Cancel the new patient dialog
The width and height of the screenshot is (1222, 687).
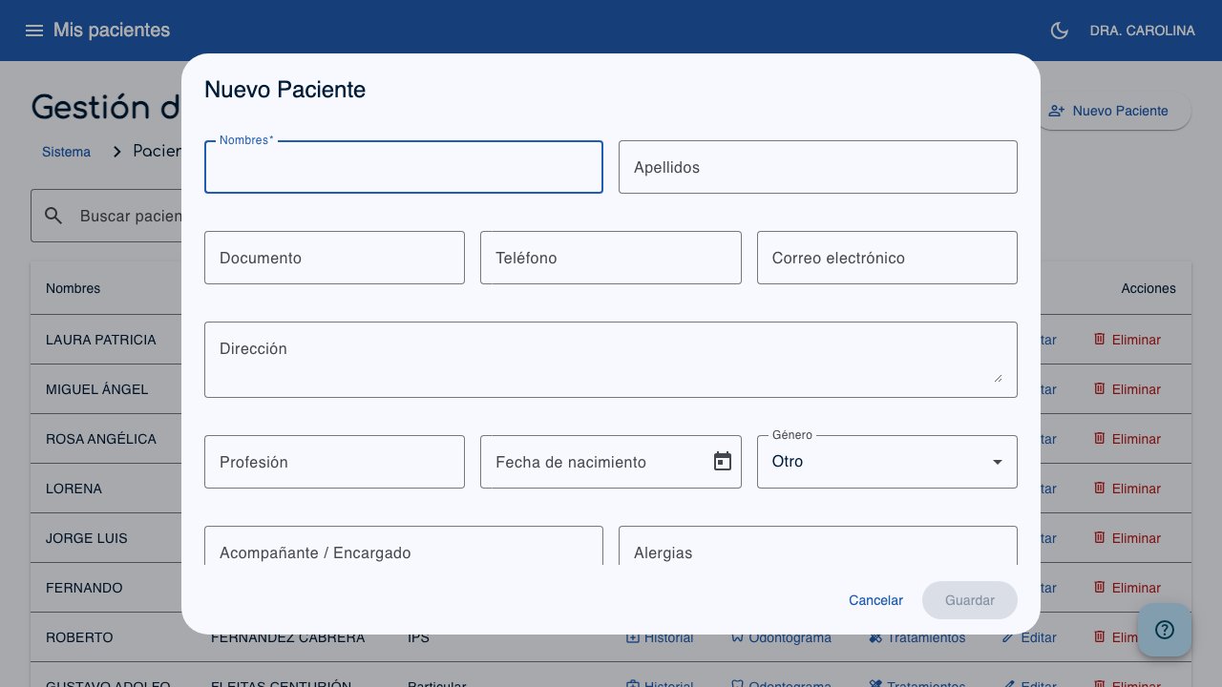[x=875, y=600]
